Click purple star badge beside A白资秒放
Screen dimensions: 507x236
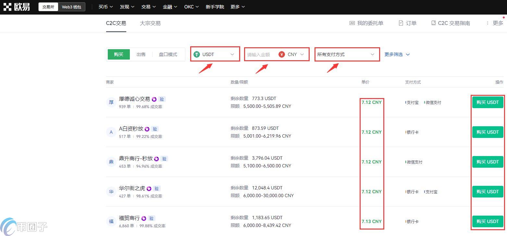pyautogui.click(x=147, y=129)
